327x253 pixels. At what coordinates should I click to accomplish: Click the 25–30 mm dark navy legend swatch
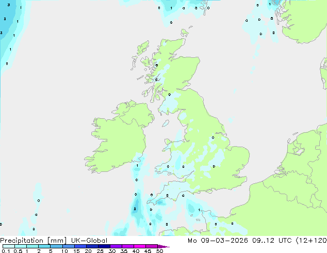104,246
